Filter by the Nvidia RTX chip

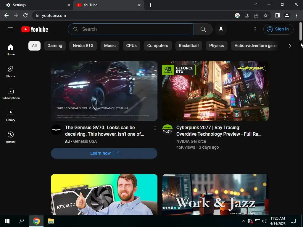pyautogui.click(x=83, y=46)
